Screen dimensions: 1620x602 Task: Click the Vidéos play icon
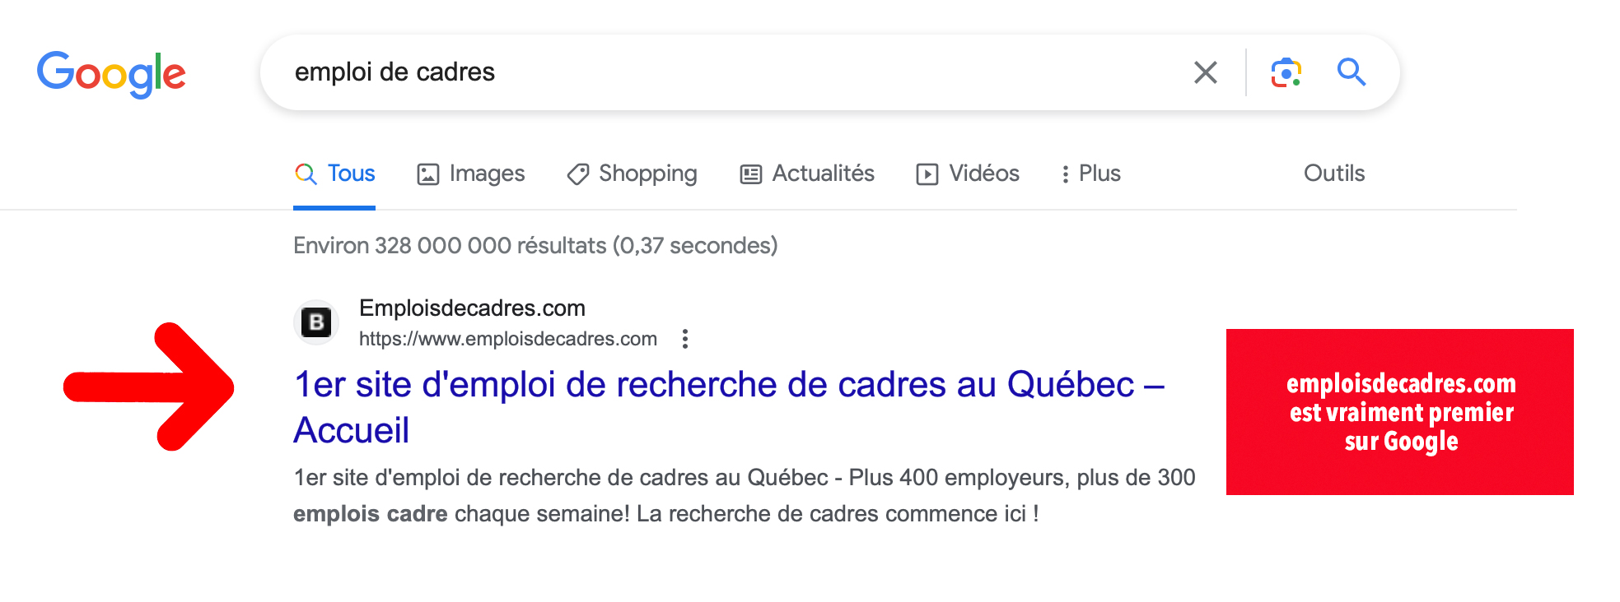tap(927, 174)
